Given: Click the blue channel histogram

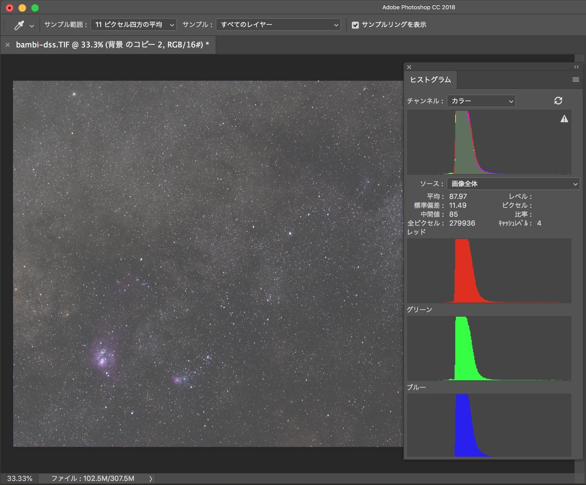Looking at the screenshot, I should 489,425.
